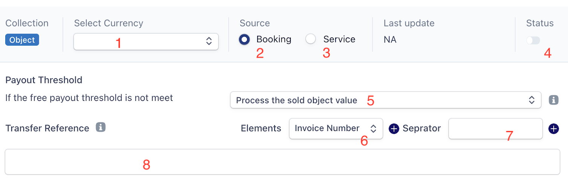
Task: Enable the Status toggle switch
Action: point(533,40)
